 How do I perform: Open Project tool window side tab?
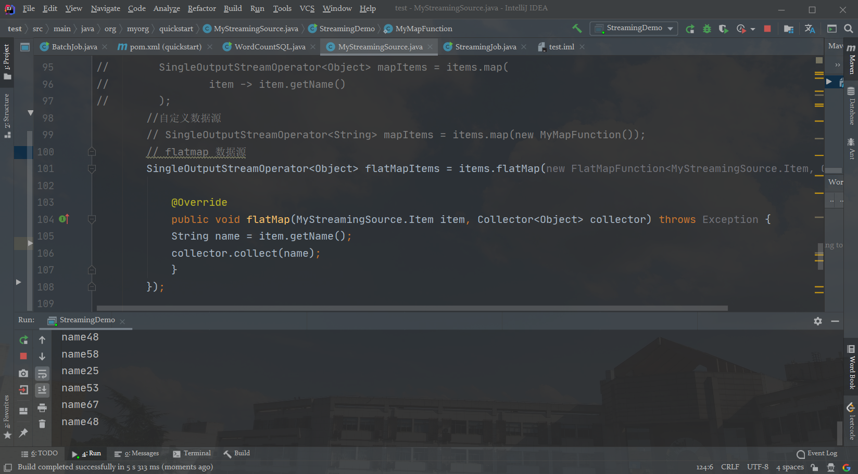[7, 61]
